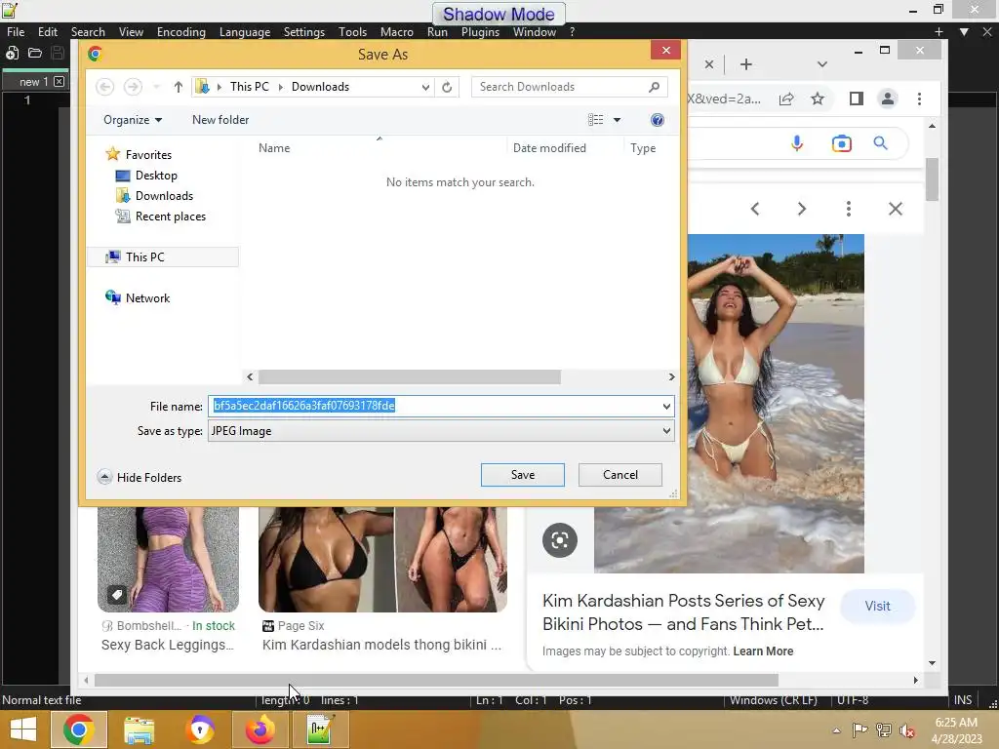The width and height of the screenshot is (999, 749).
Task: Cancel the Save As dialog
Action: pyautogui.click(x=619, y=475)
